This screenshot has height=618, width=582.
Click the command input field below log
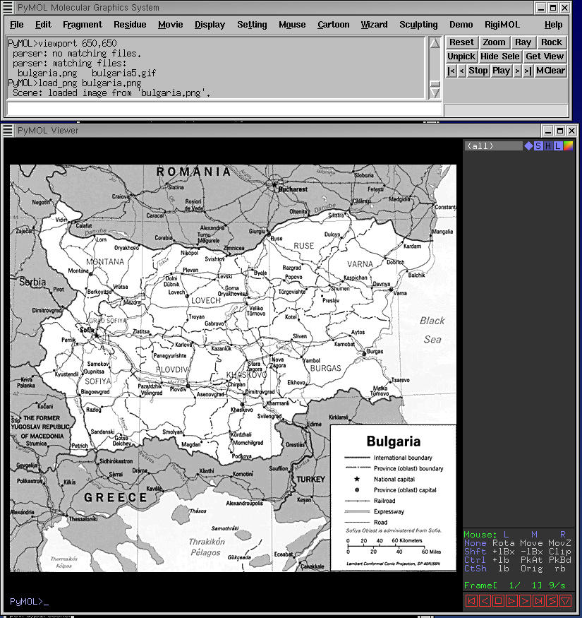coord(223,109)
